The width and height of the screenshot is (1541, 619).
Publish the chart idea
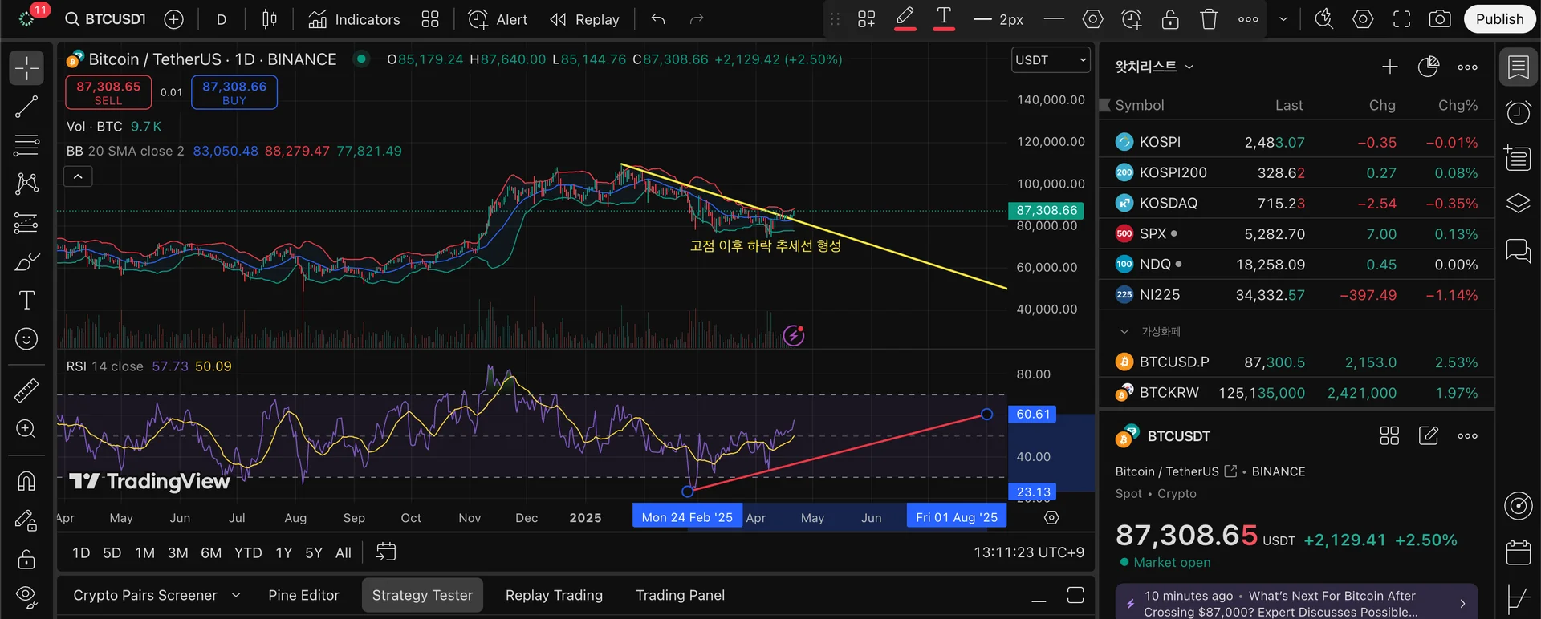pyautogui.click(x=1499, y=19)
